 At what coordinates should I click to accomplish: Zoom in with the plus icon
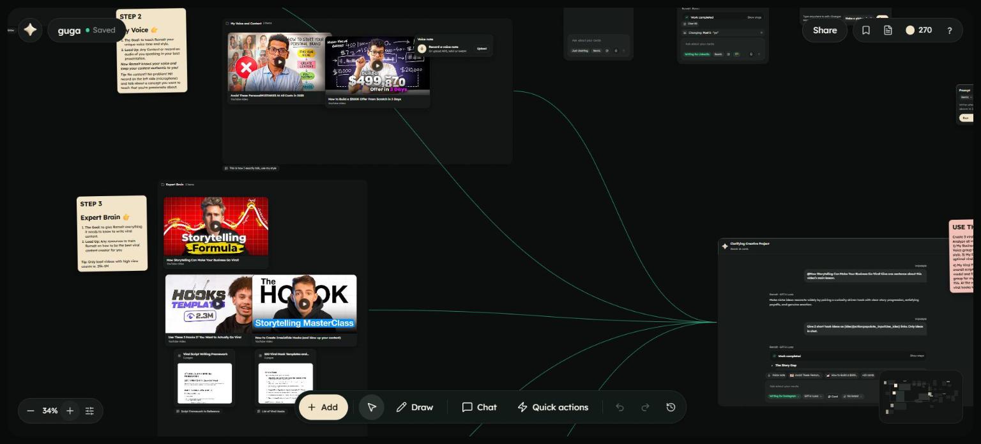point(70,411)
